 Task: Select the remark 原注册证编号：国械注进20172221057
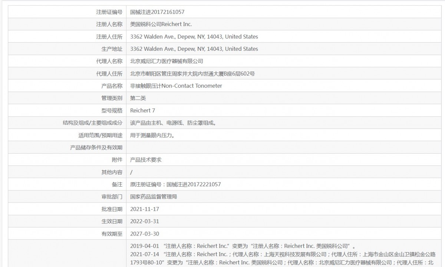pos(176,184)
